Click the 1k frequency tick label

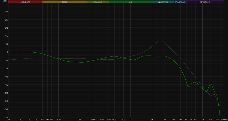point(130,120)
